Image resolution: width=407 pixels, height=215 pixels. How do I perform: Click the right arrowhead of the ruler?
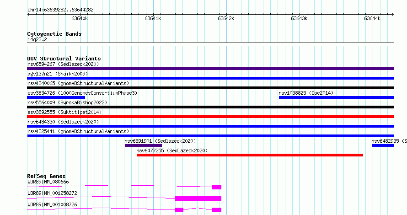pos(393,14)
